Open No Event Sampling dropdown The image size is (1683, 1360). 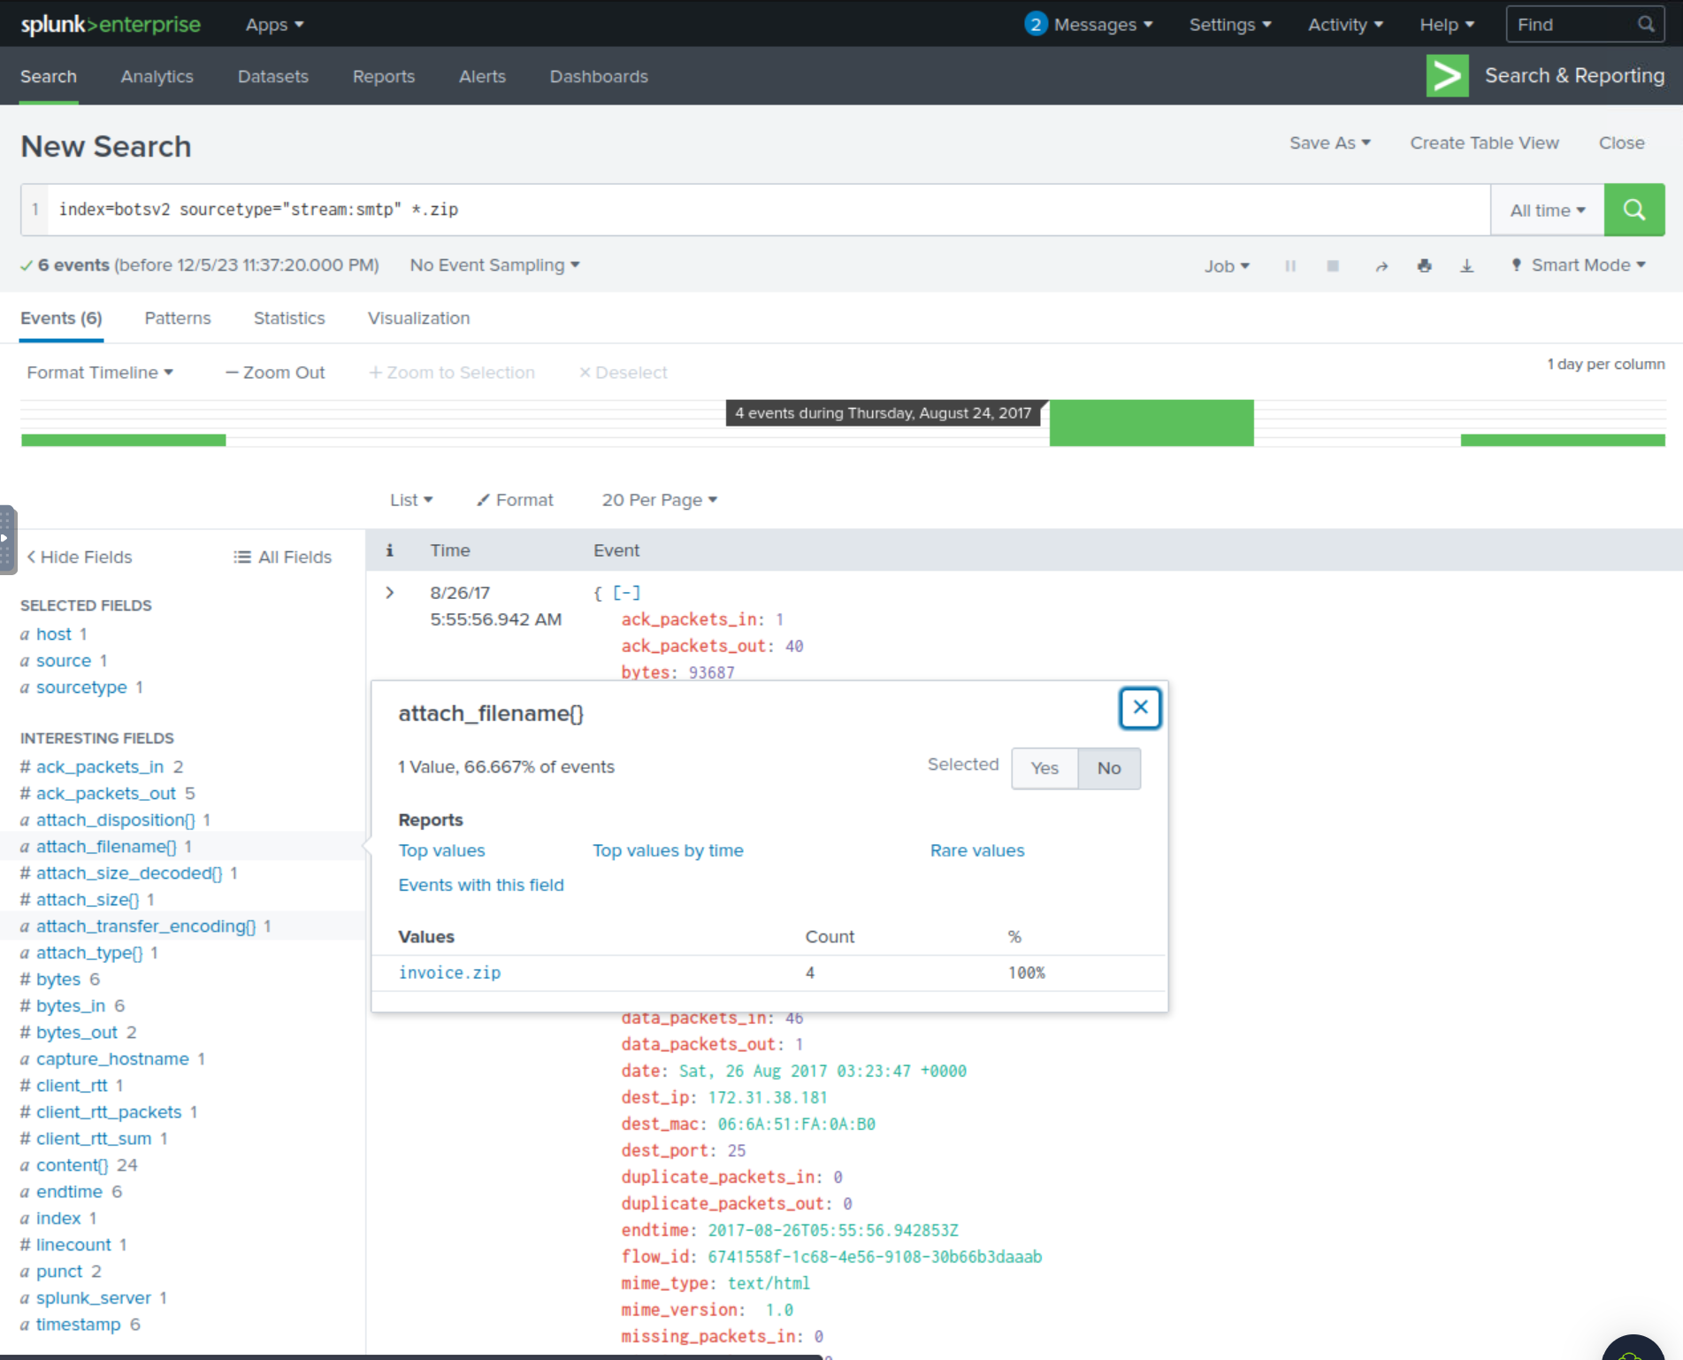pyautogui.click(x=494, y=265)
